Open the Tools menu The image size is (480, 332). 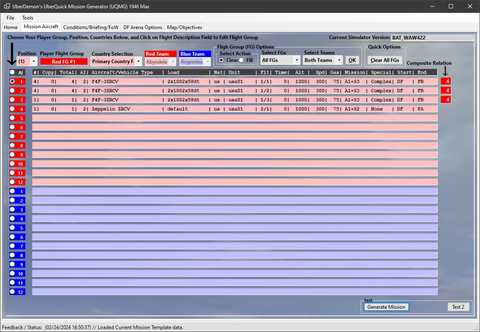pos(27,18)
